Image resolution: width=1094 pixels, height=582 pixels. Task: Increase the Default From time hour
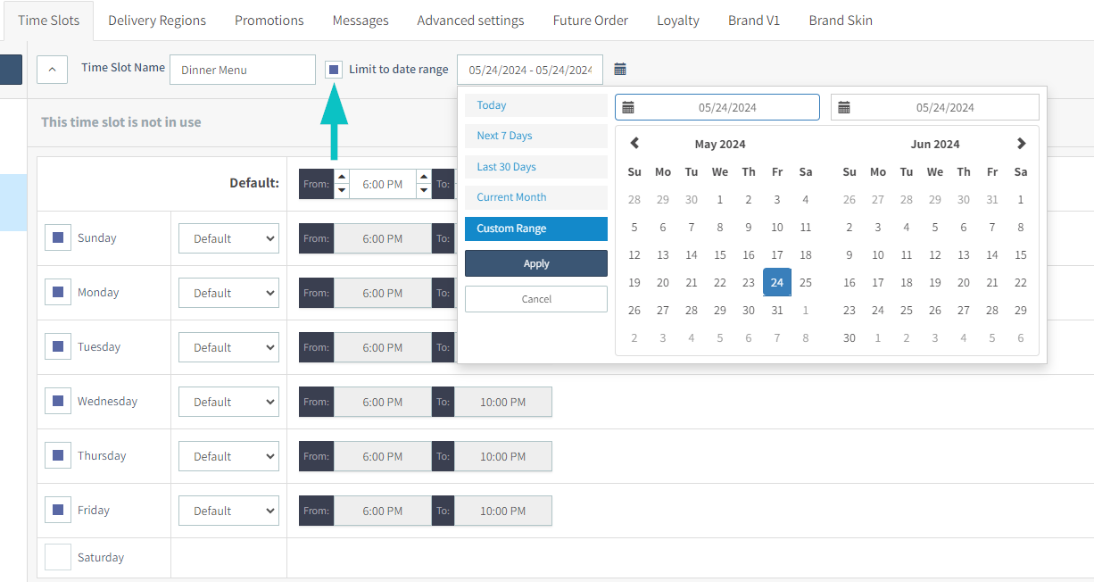(x=341, y=177)
